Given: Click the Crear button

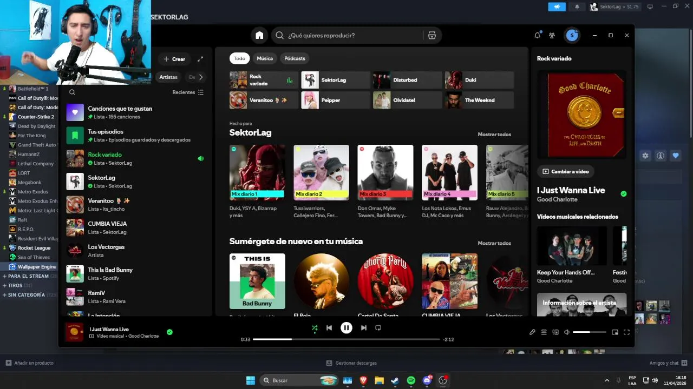Looking at the screenshot, I should pos(173,59).
